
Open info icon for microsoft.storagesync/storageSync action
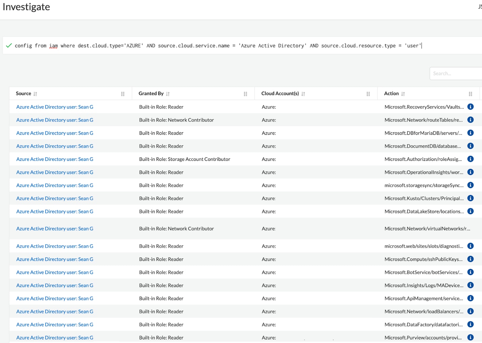coord(471,185)
